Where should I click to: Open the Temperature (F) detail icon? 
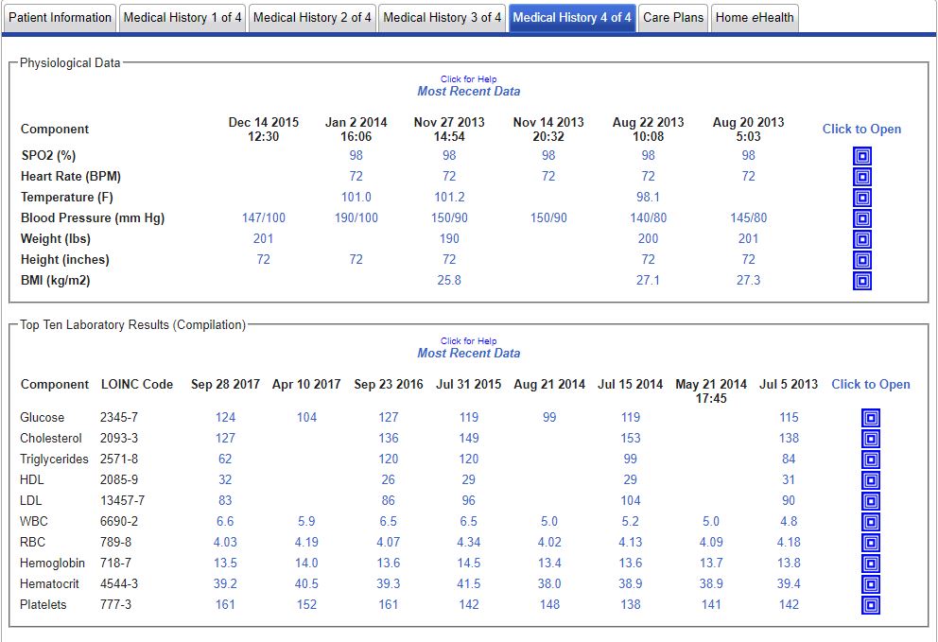pos(862,198)
